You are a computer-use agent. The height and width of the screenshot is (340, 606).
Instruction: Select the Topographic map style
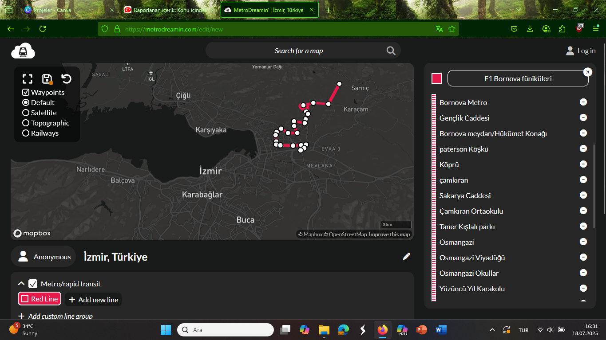(26, 123)
